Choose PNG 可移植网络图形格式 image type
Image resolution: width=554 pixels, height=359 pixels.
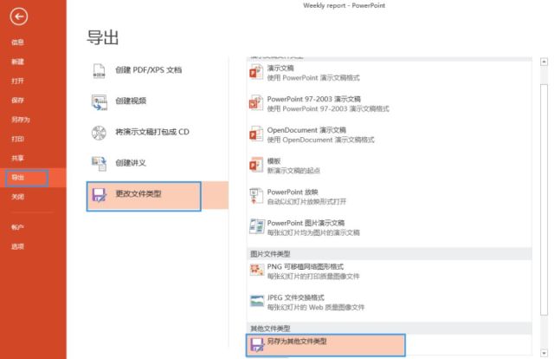pos(389,271)
